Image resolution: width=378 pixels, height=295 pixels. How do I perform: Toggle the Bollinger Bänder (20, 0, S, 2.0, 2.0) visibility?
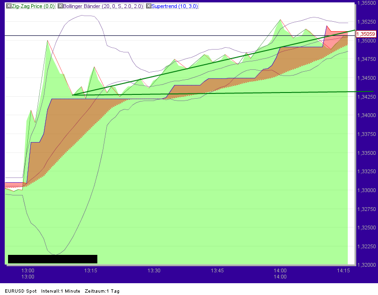click(60, 6)
